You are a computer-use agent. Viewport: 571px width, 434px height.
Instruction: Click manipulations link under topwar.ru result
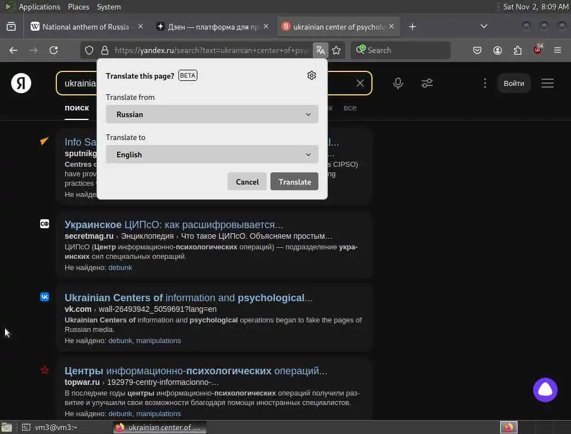(158, 413)
